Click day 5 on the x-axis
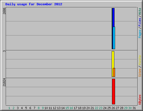The width and height of the screenshot is (143, 111). [26, 108]
